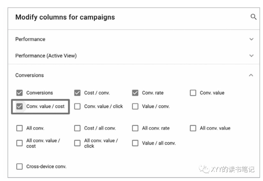Click the search magnifier icon
This screenshot has height=181, width=263.
click(253, 17)
